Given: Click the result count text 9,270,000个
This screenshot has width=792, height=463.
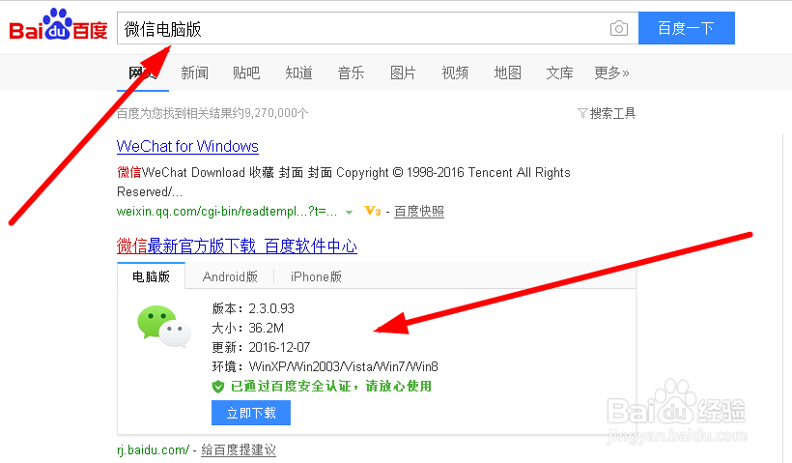Looking at the screenshot, I should click(276, 113).
